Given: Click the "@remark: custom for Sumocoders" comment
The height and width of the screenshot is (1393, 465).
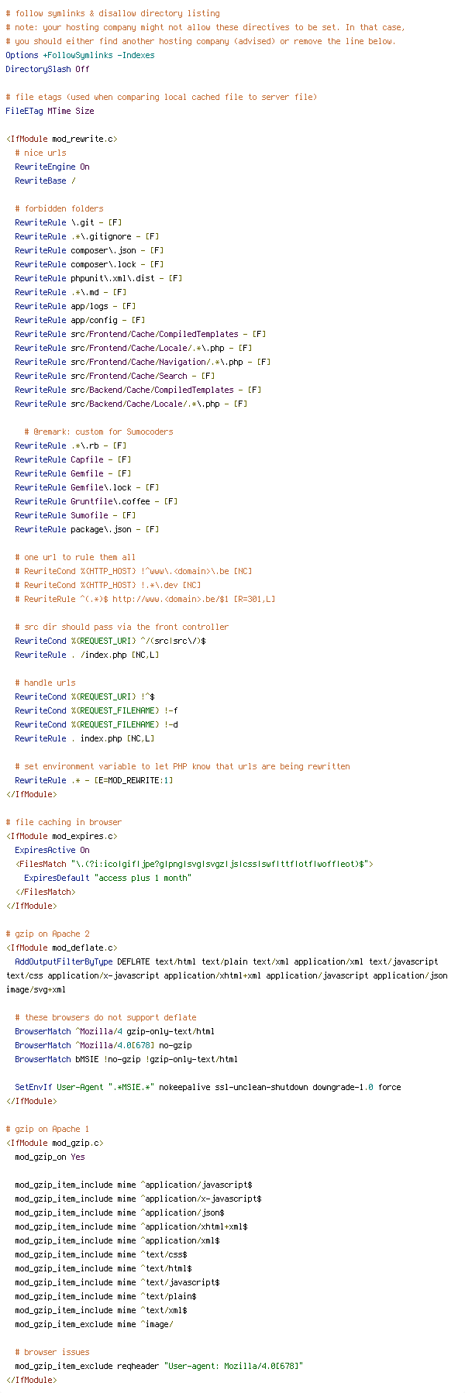Looking at the screenshot, I should (x=98, y=432).
